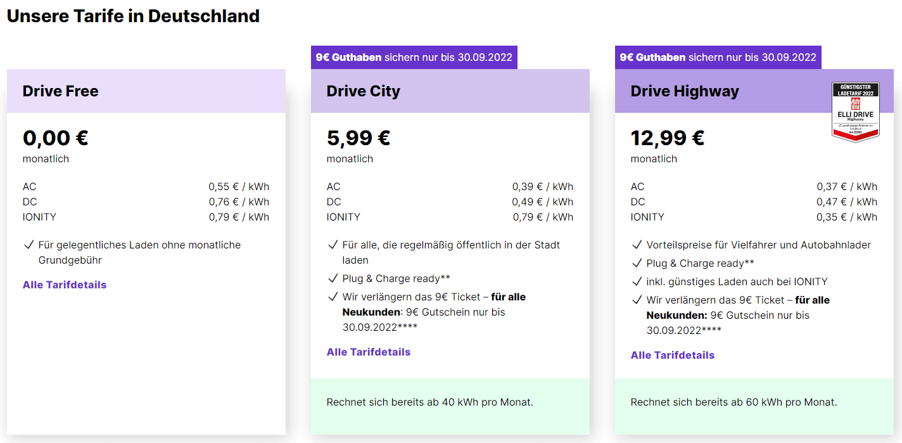The height and width of the screenshot is (443, 902).
Task: Click the 'ab 40 kWh pro Monat' note
Action: click(x=430, y=402)
